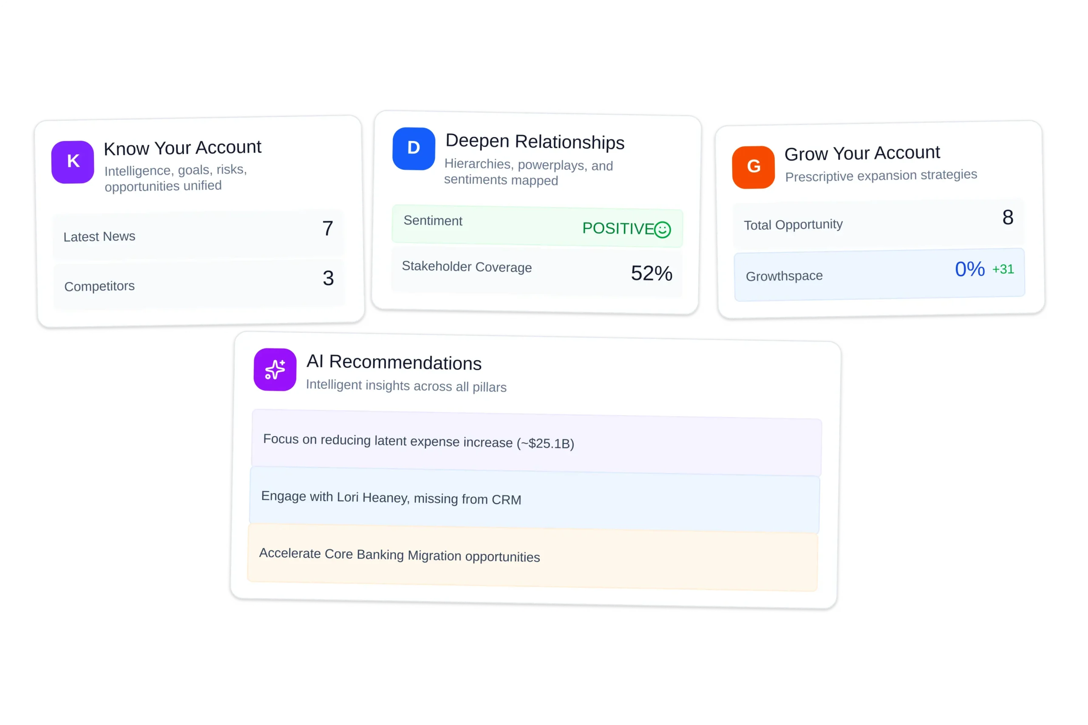Click the Grow Your Account heading
1088x725 pixels.
coord(862,153)
